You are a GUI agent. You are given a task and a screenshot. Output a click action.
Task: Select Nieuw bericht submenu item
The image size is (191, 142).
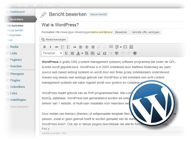tap(15, 30)
